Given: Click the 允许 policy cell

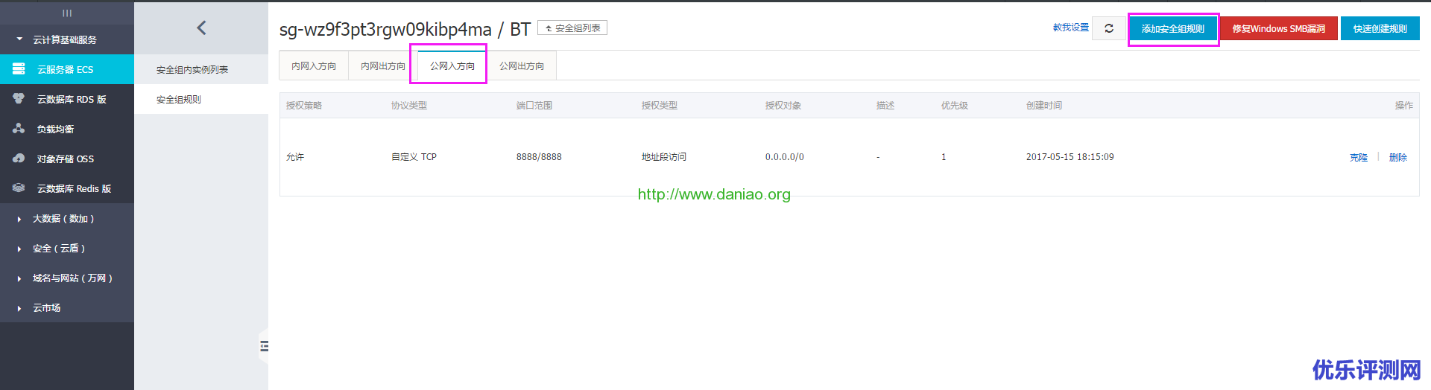Looking at the screenshot, I should click(295, 157).
